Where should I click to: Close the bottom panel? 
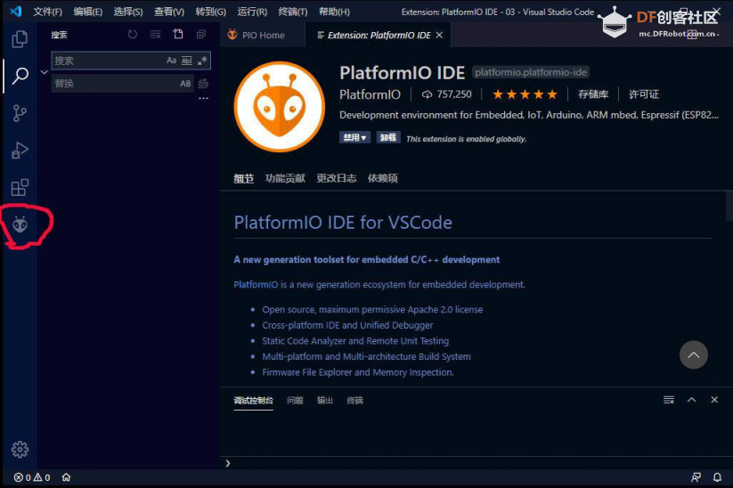(714, 400)
